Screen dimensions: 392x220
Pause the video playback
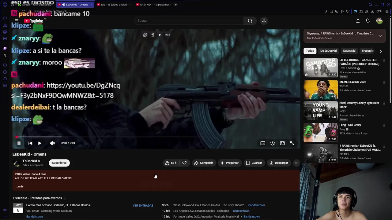19,143
